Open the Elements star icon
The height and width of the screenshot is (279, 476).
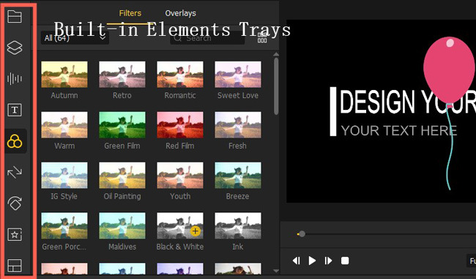[x=15, y=234]
